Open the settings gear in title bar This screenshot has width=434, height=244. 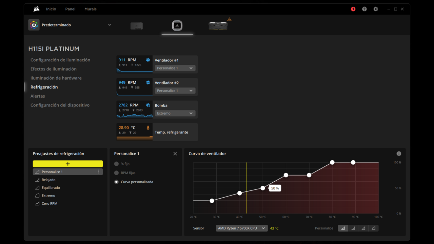click(376, 9)
